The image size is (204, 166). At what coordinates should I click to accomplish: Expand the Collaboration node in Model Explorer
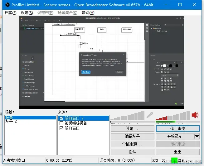click(153, 31)
